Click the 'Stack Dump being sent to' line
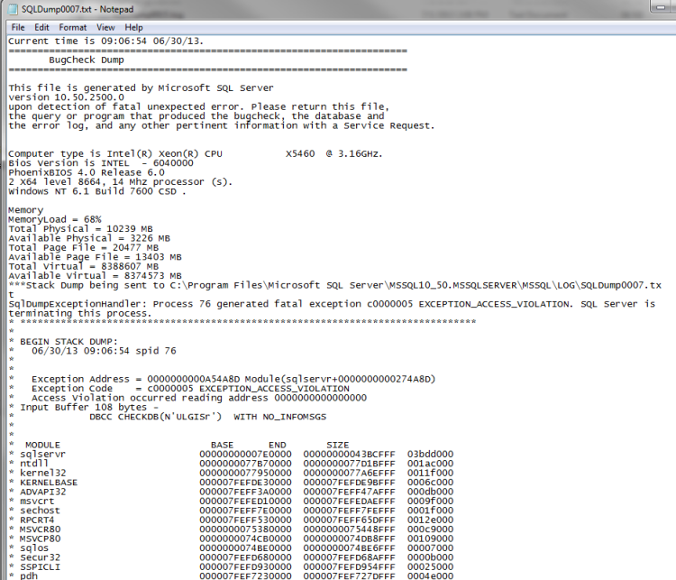676x580 pixels. tap(335, 290)
